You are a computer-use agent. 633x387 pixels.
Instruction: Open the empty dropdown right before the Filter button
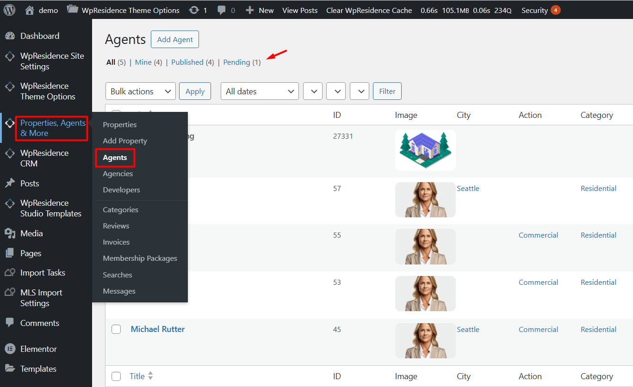pos(359,92)
